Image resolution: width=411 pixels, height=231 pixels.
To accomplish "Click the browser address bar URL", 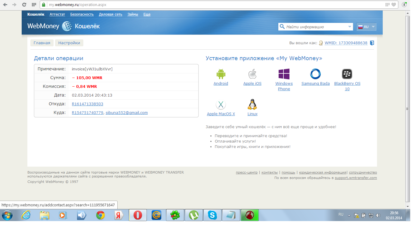I will point(78,5).
